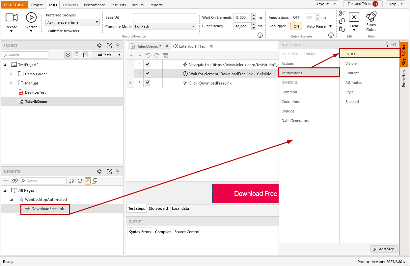410x266 pixels.
Task: Collapse the WebDesktopAutomated node
Action: coord(12,200)
